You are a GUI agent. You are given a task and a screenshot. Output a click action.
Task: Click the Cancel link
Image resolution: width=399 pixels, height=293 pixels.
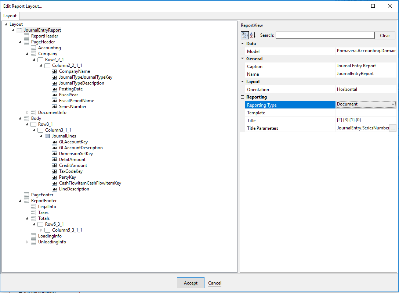[214, 283]
